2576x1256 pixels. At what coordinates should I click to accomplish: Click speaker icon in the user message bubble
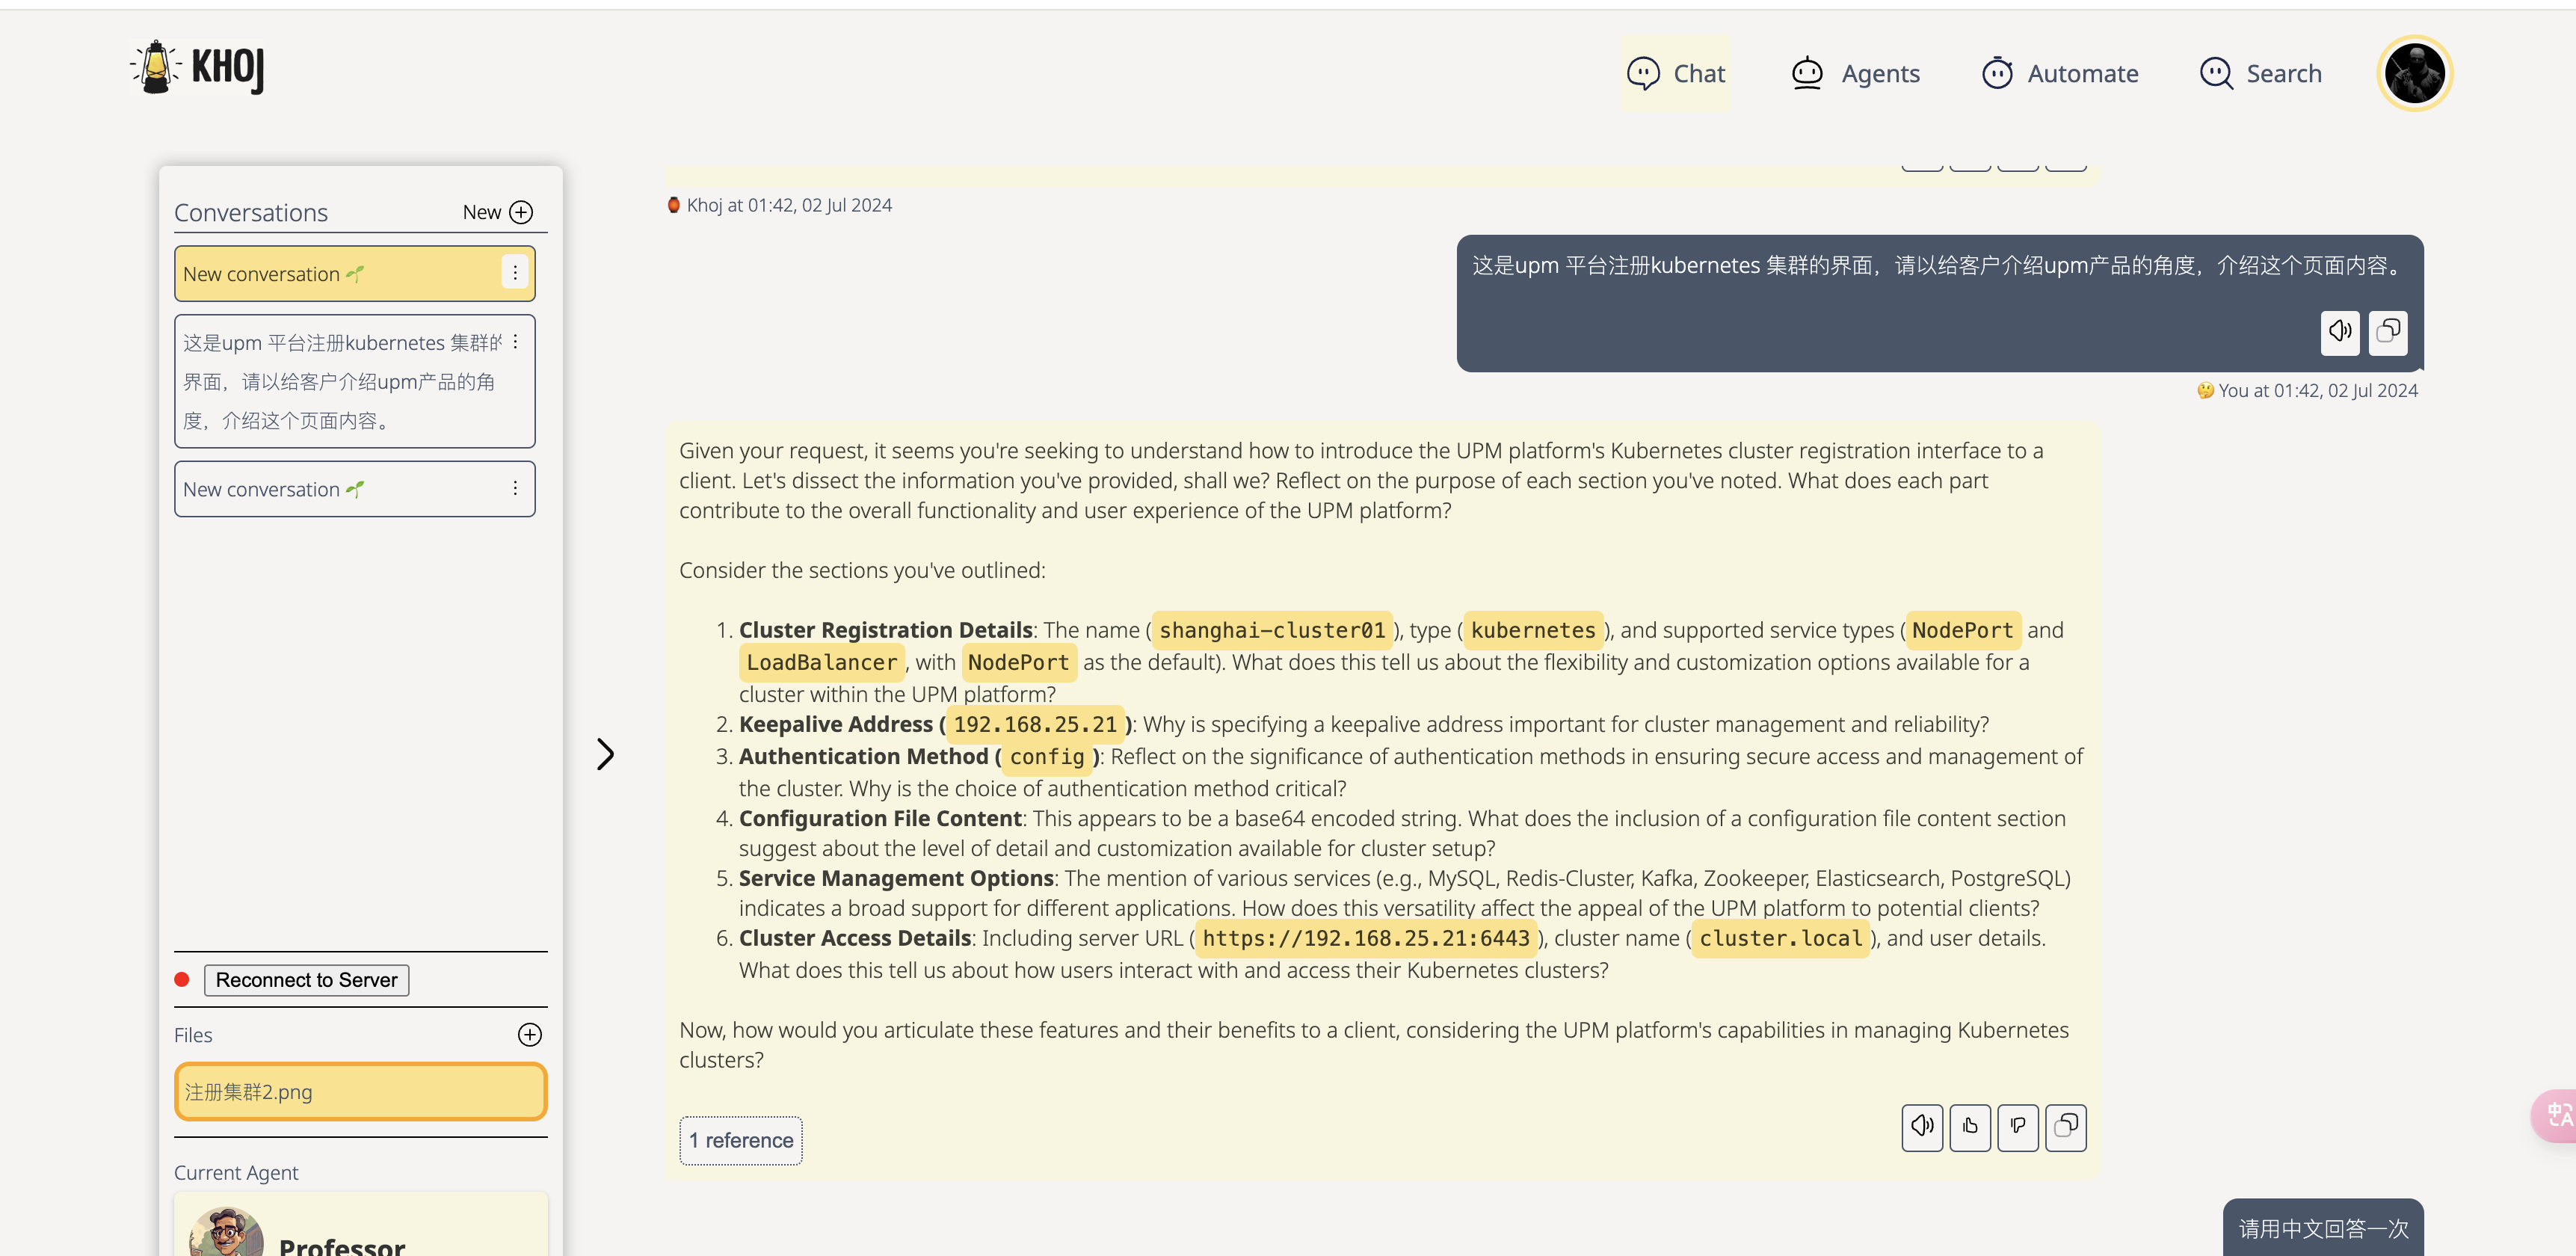pos(2339,331)
